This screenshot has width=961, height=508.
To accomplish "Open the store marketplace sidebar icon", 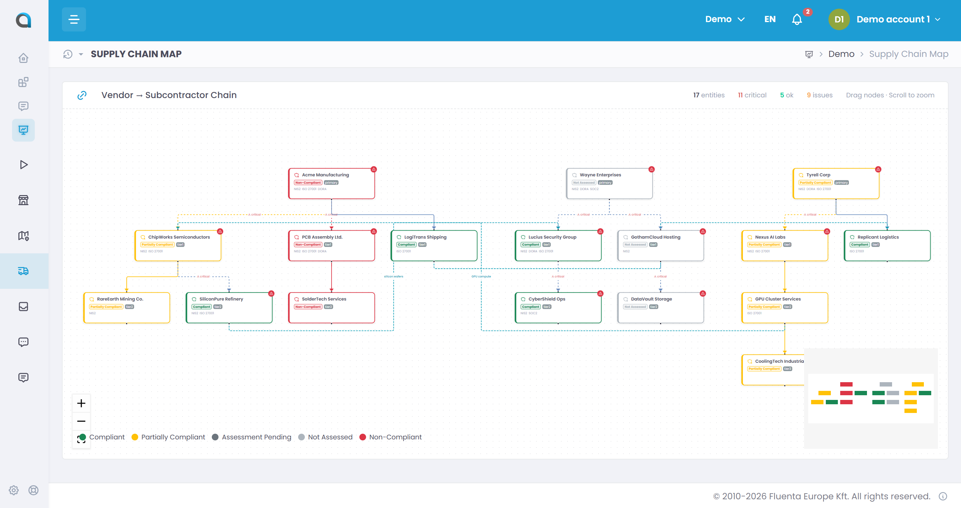I will tap(23, 200).
